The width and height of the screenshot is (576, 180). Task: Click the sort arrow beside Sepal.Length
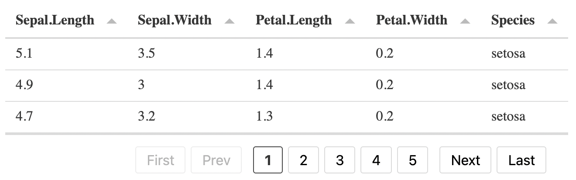[111, 21]
